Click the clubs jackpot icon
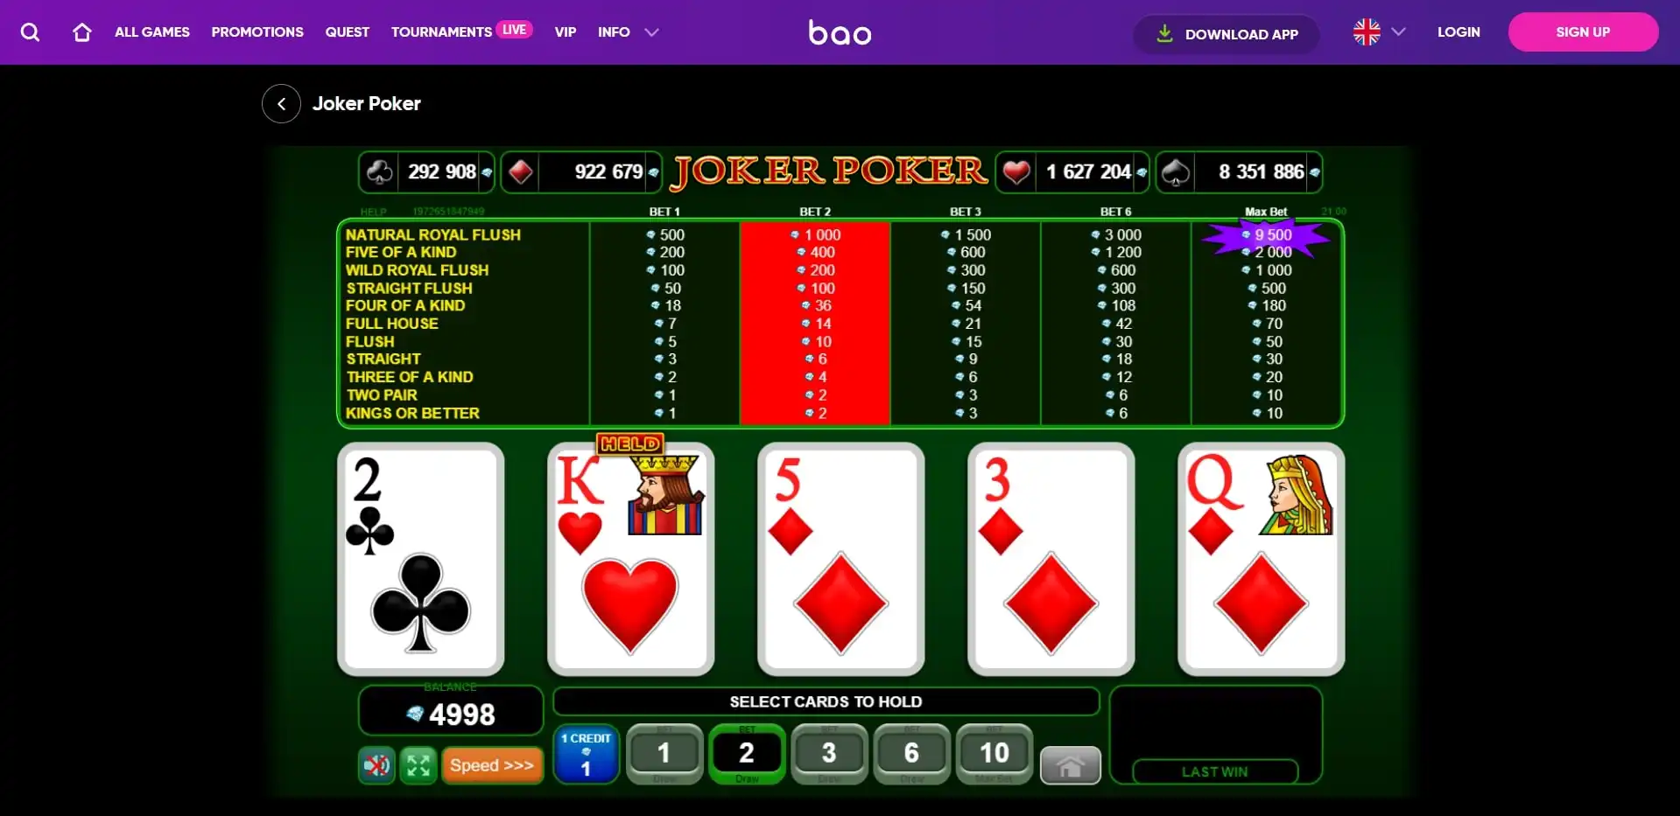 379,171
